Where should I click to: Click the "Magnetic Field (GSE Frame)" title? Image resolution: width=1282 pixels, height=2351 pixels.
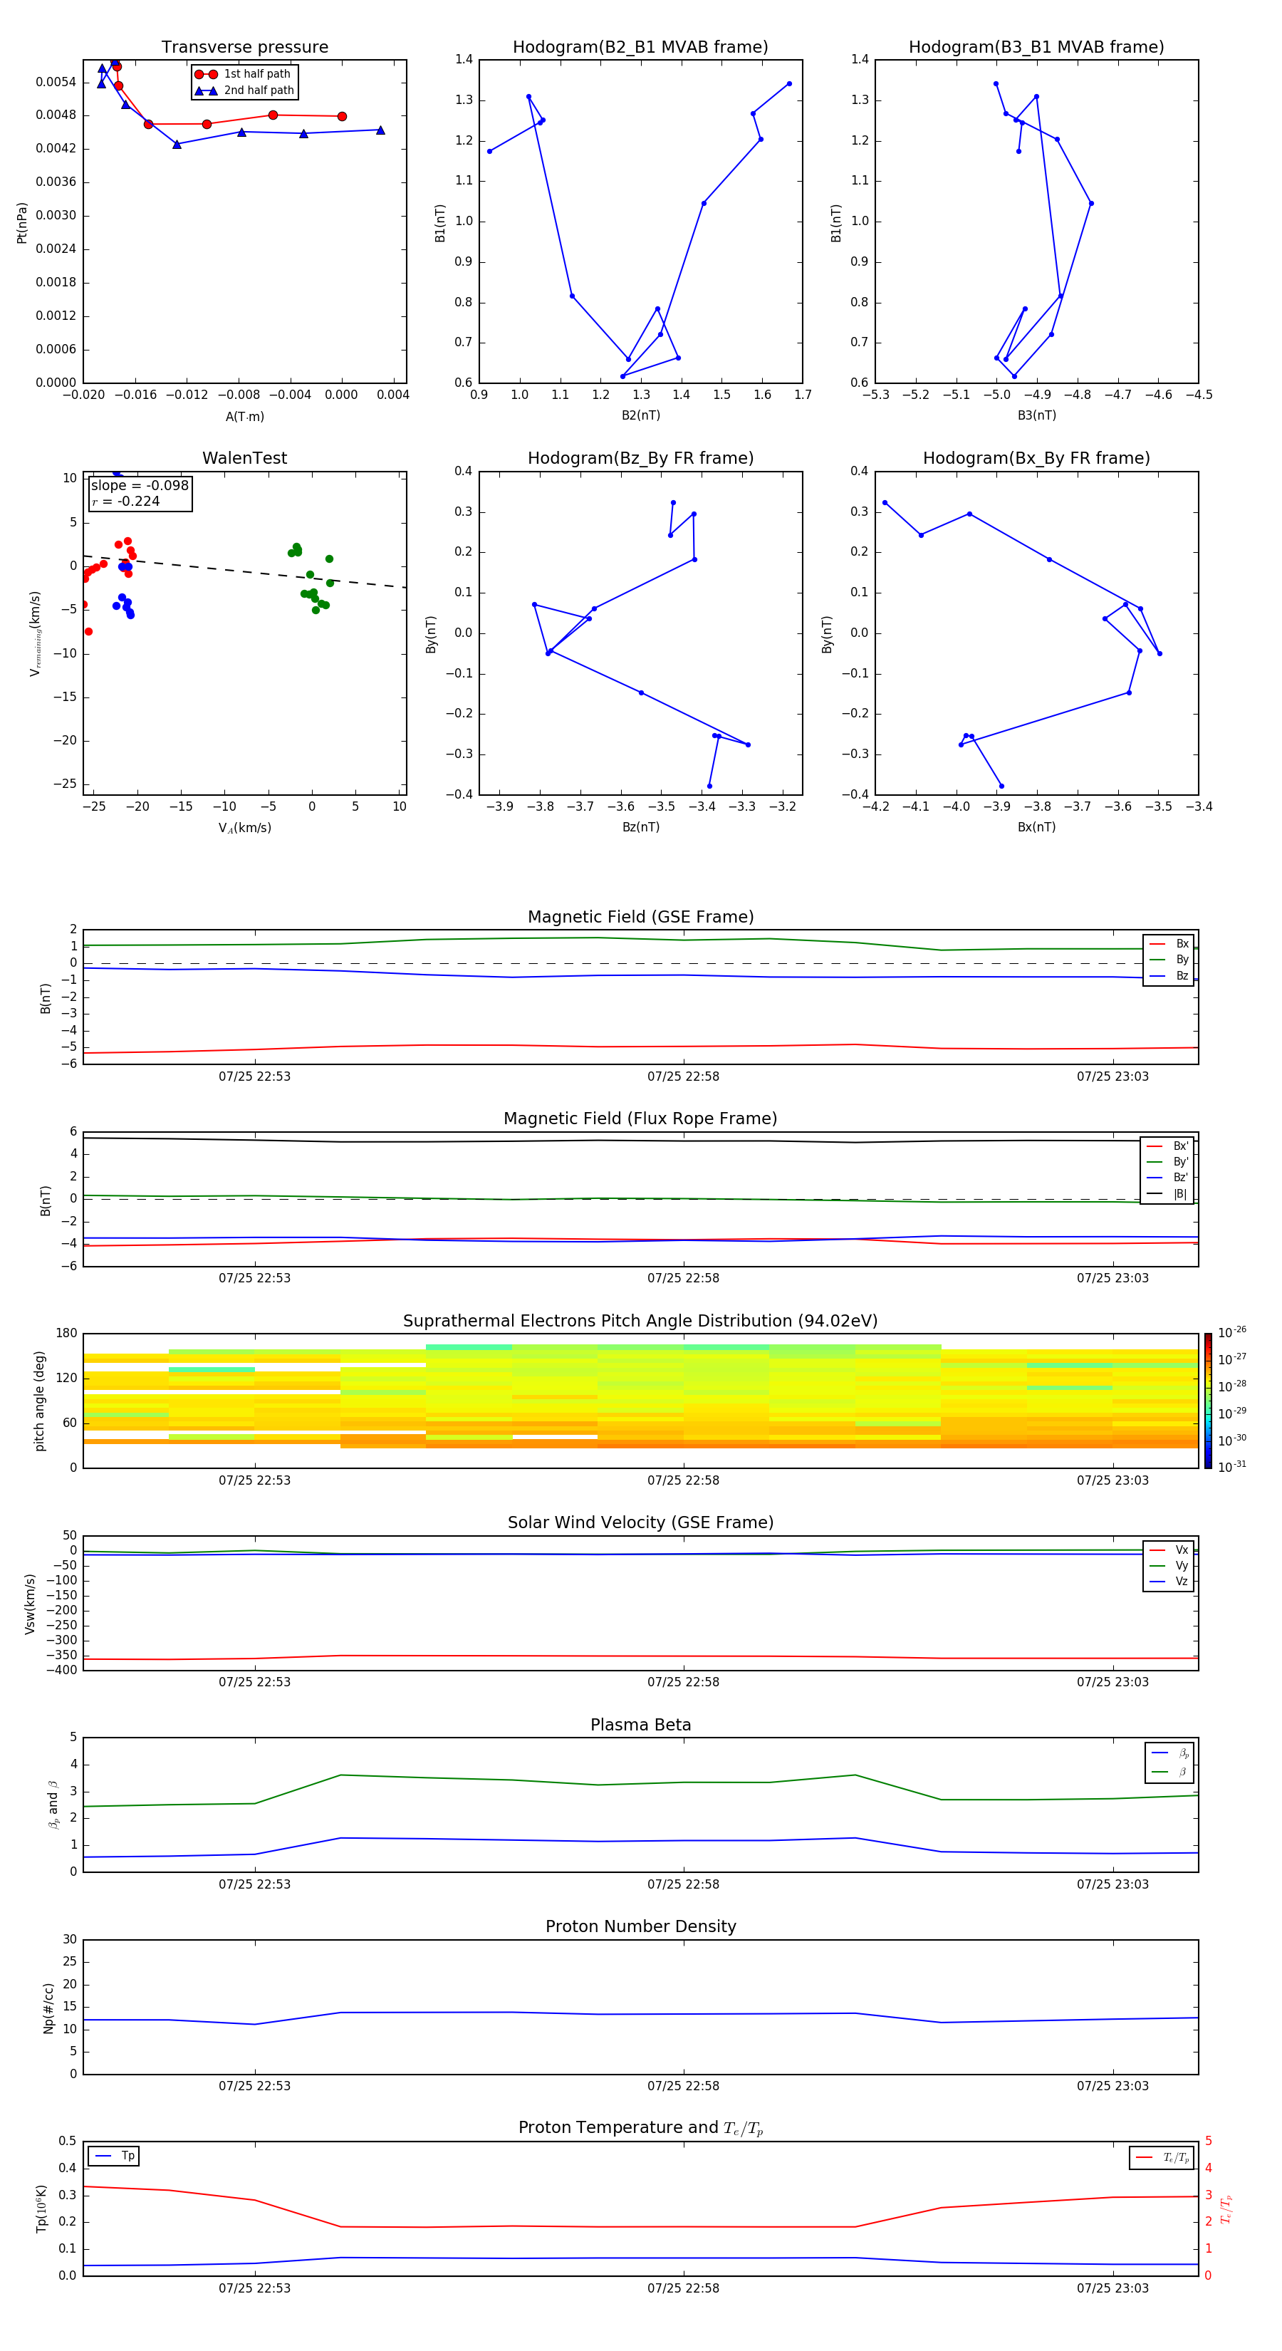640,917
